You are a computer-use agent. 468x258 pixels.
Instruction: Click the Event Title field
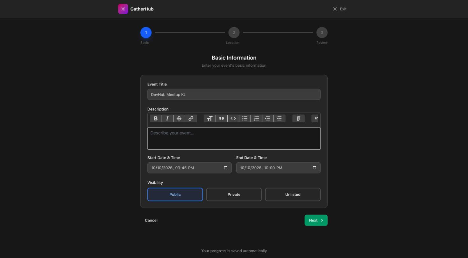coord(234,94)
